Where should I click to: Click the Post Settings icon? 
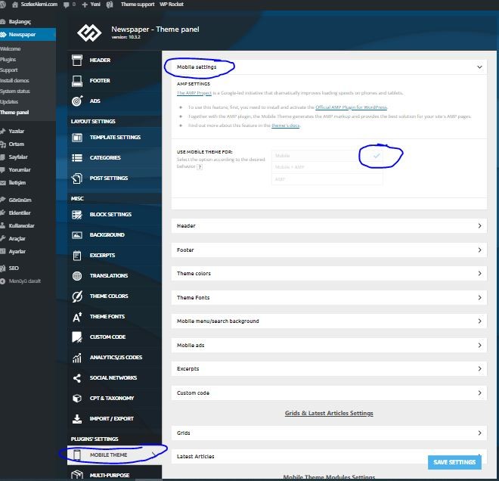[77, 178]
